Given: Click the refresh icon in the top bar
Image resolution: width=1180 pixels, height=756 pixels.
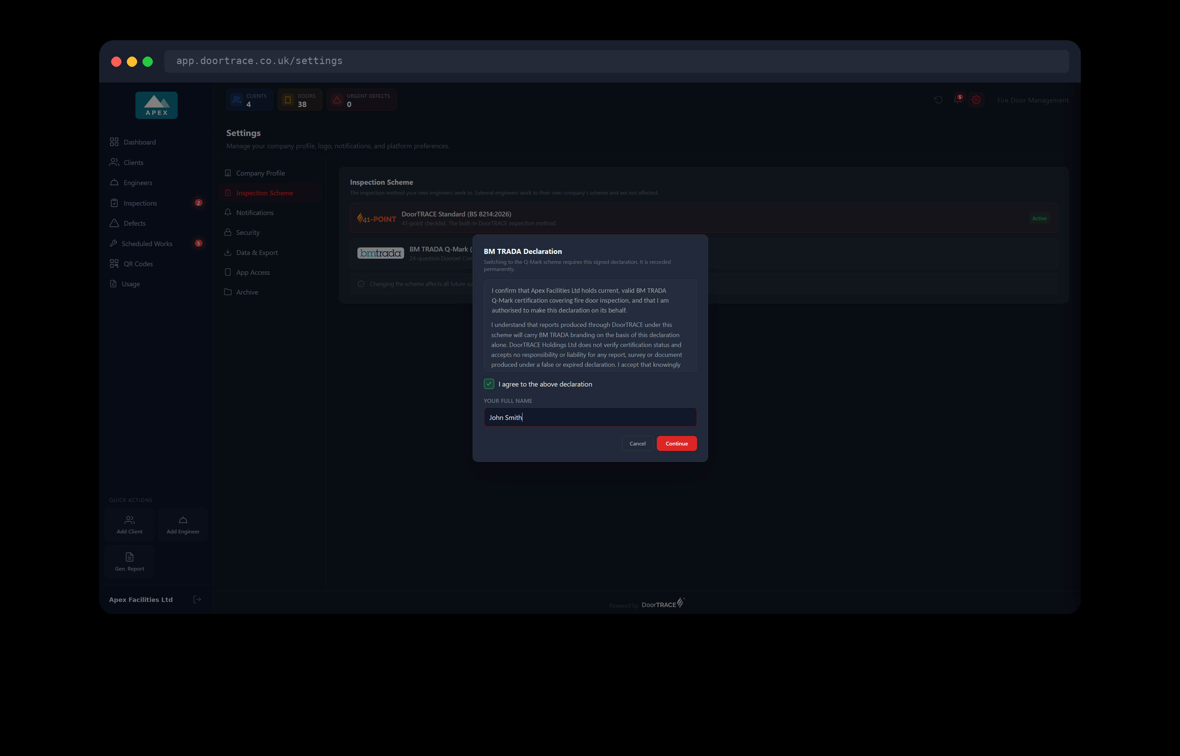Looking at the screenshot, I should point(938,100).
